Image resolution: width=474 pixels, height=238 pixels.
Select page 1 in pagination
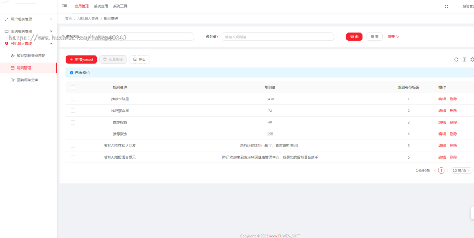coord(441,170)
